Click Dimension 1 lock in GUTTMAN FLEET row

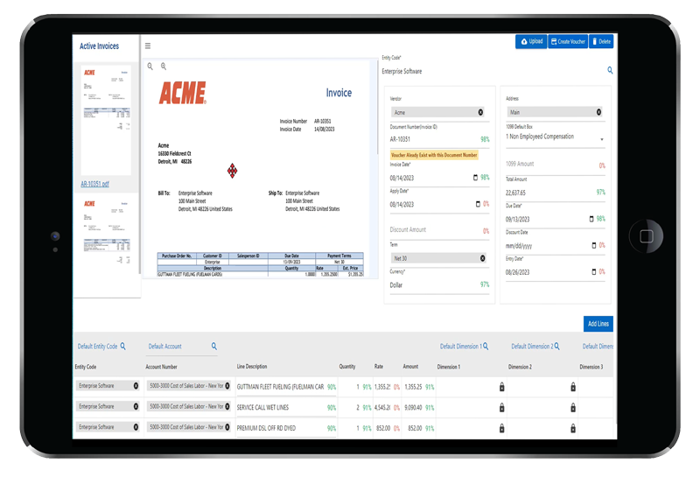click(x=501, y=387)
